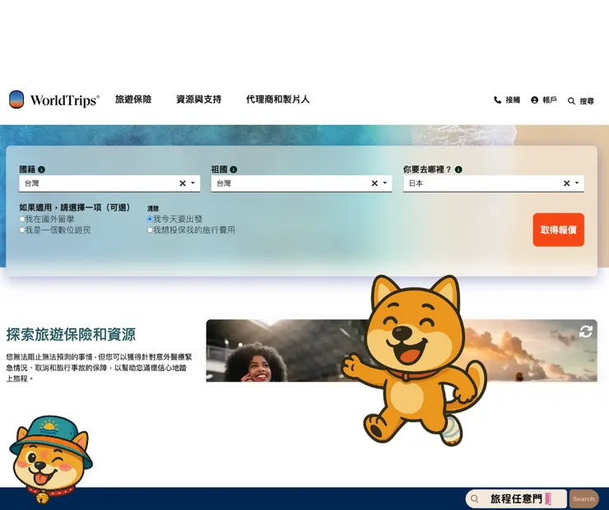Show info tooltip for 祖國
Screen dimensions: 609x510
click(234, 169)
